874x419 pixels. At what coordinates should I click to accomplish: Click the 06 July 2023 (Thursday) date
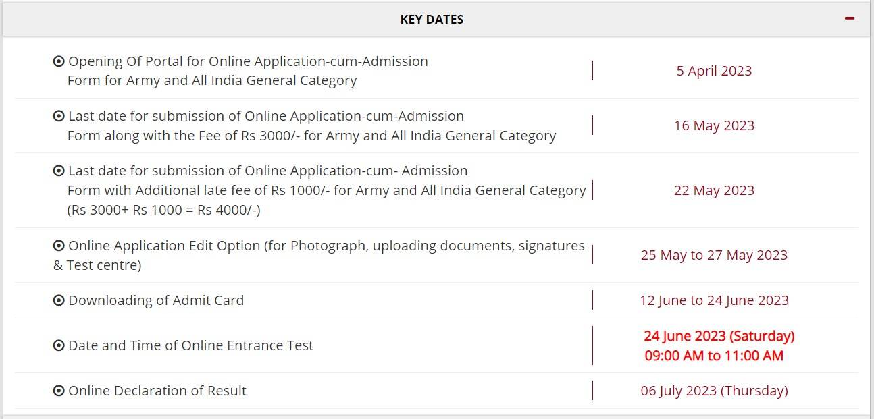[714, 391]
